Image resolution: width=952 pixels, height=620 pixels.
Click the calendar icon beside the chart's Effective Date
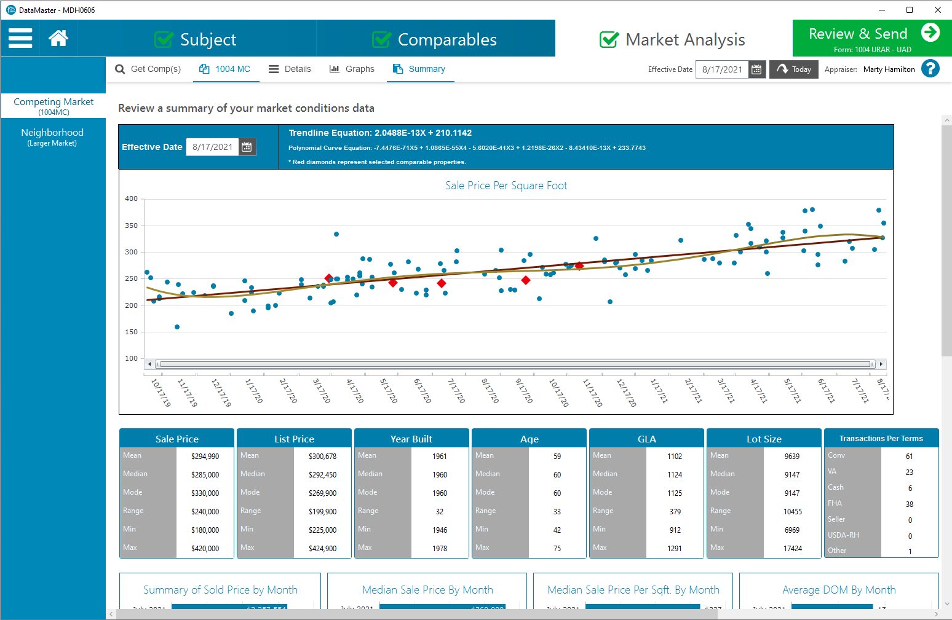click(247, 147)
